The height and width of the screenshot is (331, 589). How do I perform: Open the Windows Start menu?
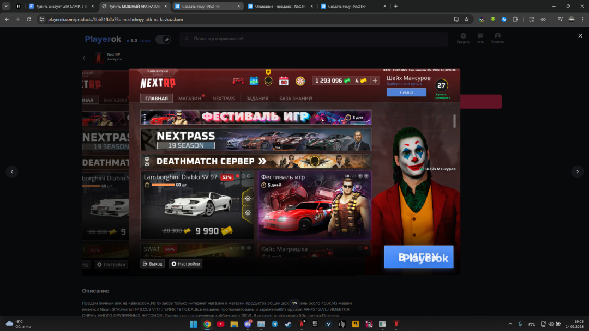pyautogui.click(x=194, y=324)
